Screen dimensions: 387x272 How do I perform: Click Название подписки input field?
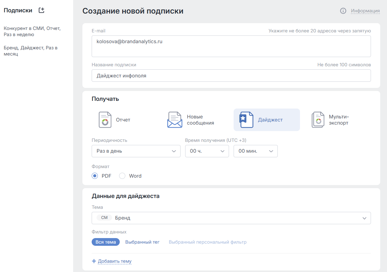coord(231,76)
